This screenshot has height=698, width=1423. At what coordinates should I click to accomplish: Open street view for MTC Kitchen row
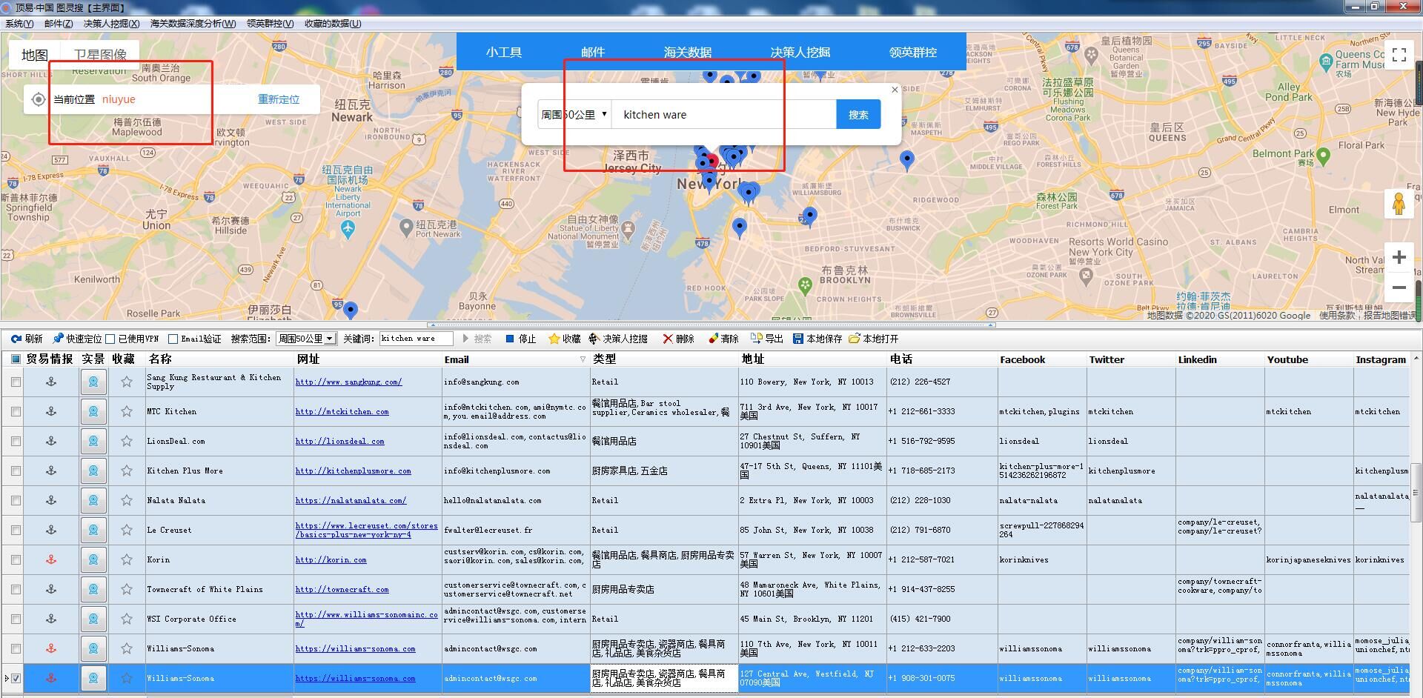coord(93,411)
